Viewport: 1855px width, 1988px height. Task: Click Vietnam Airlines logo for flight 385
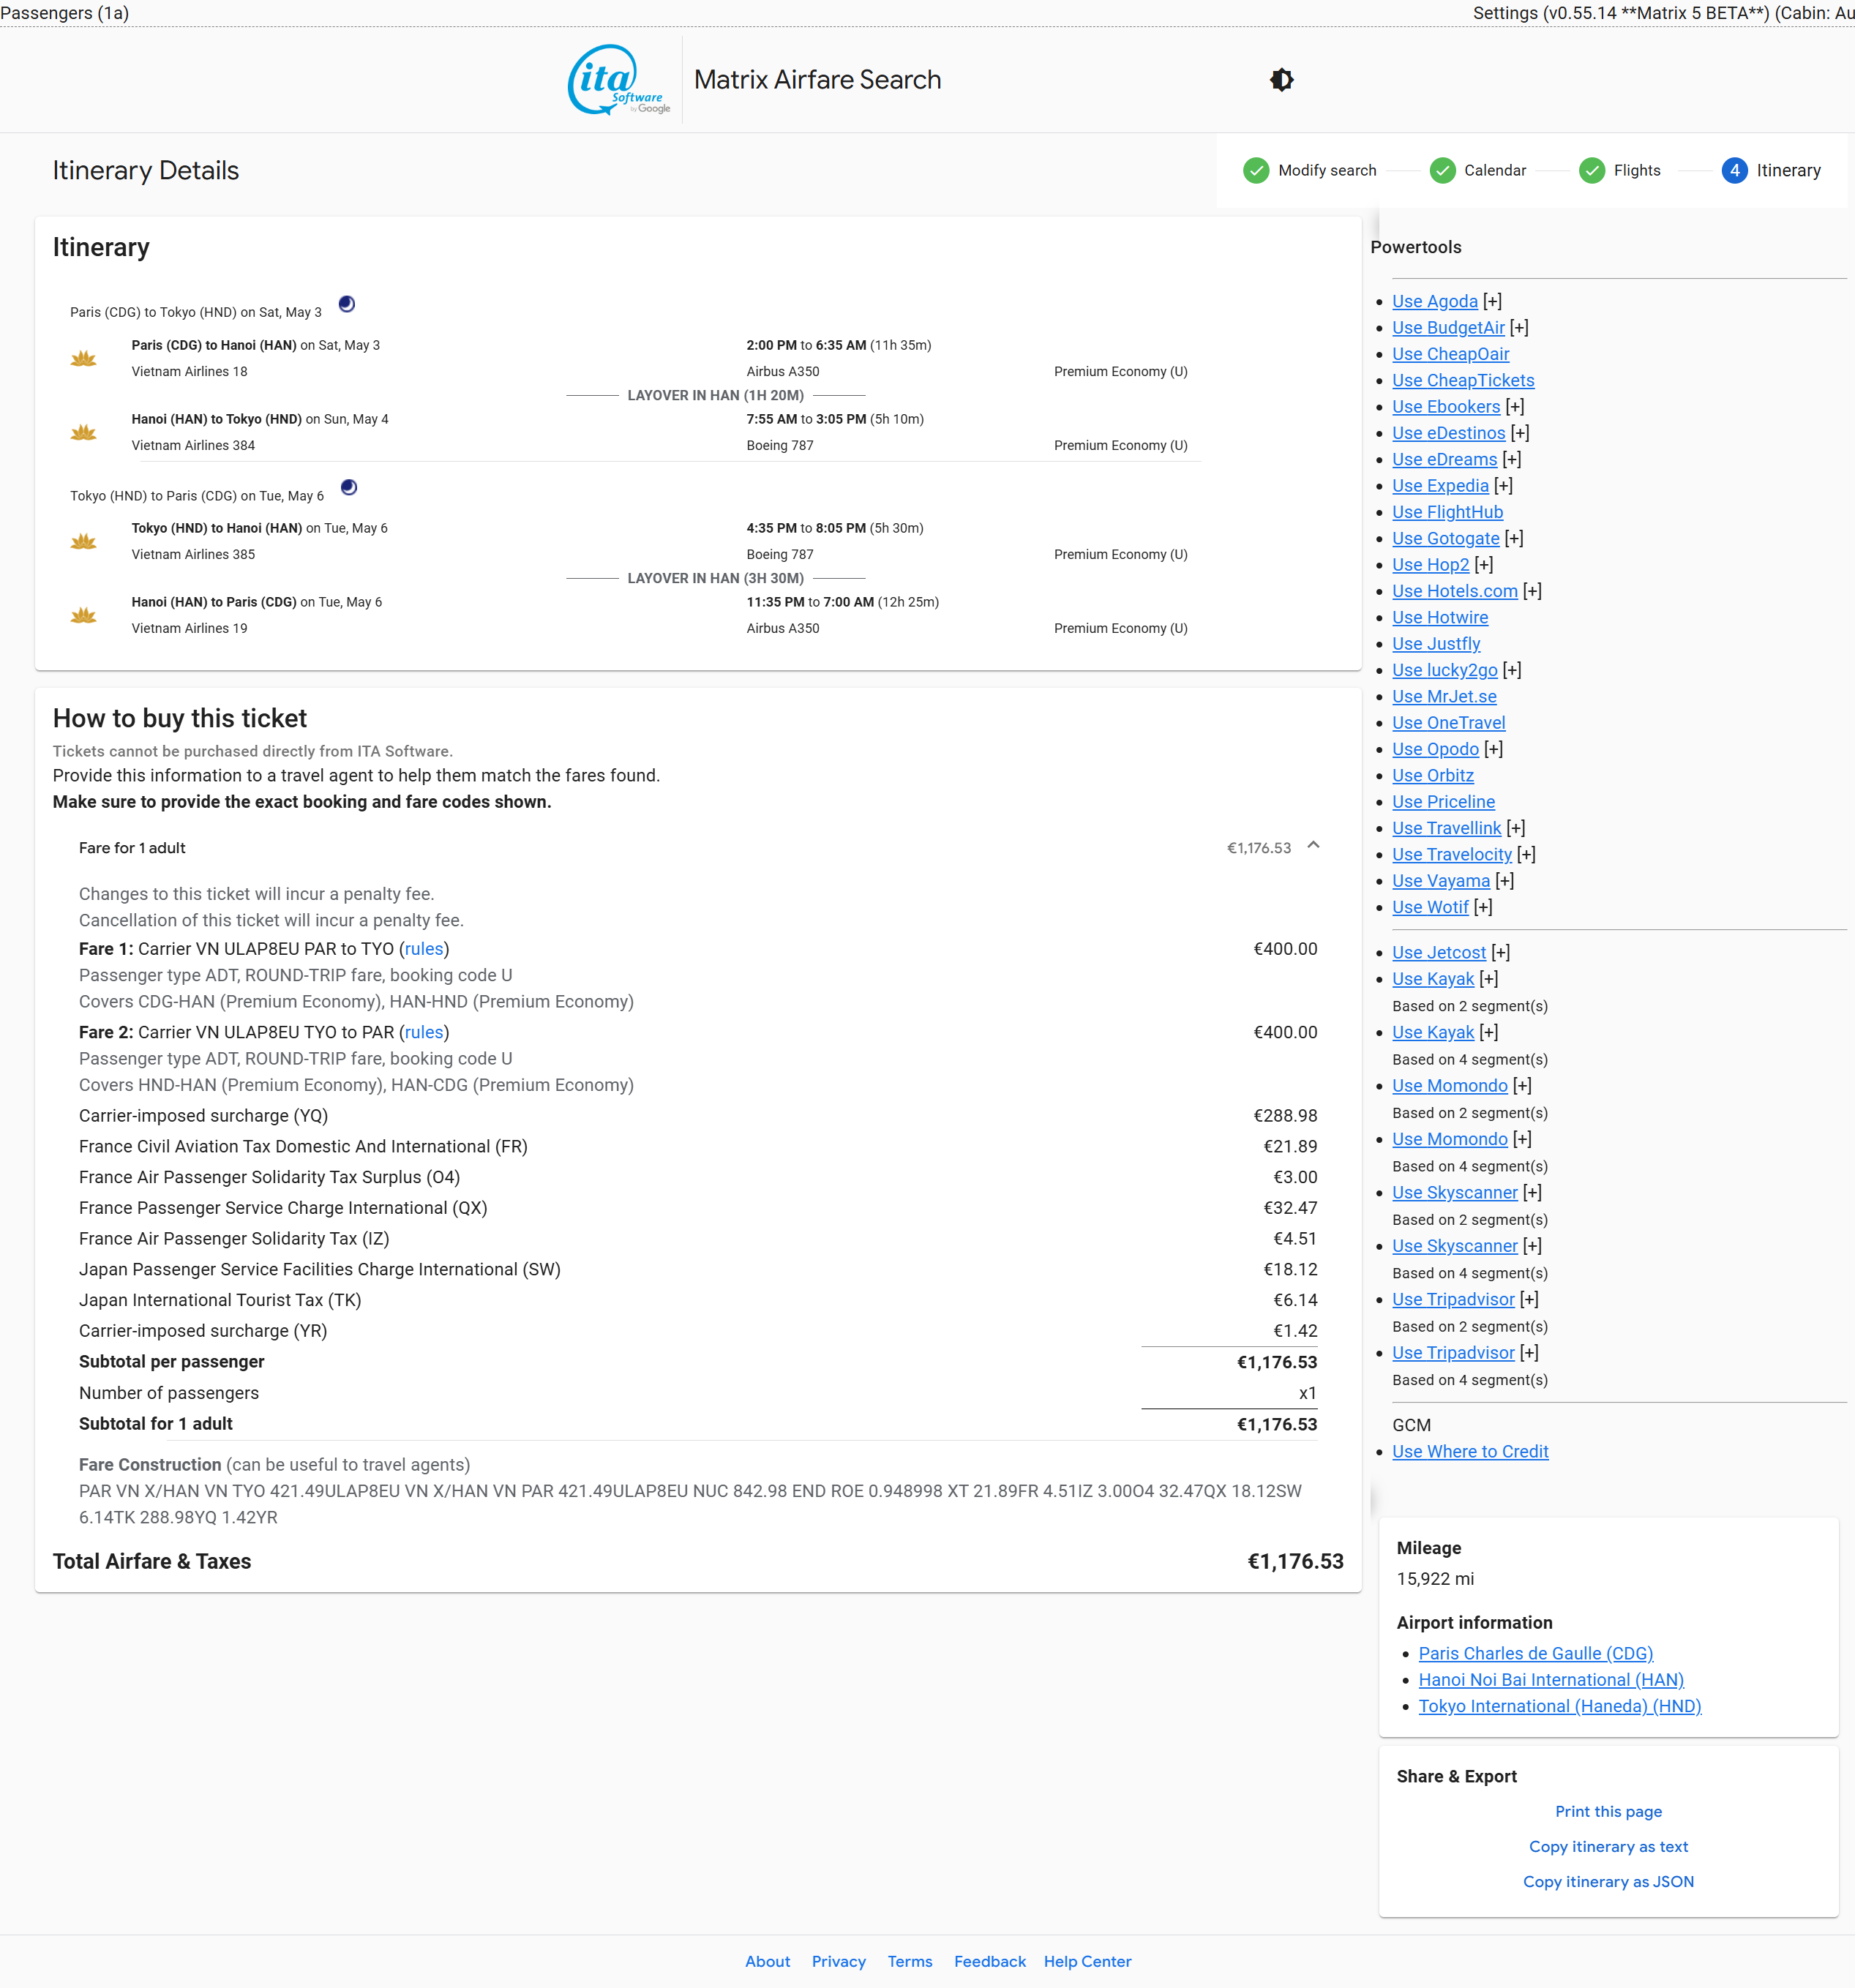pos(84,541)
